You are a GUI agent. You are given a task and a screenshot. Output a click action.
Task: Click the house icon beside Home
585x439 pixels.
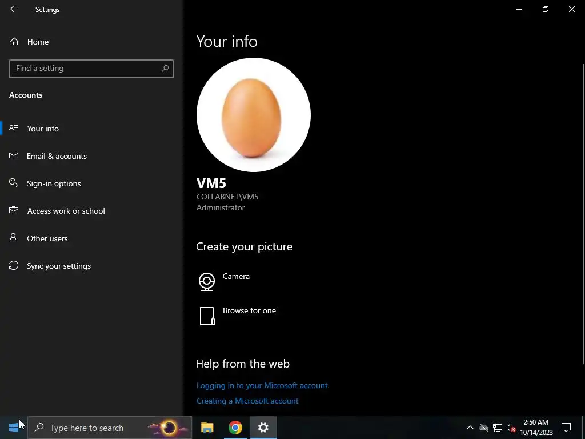coord(14,41)
